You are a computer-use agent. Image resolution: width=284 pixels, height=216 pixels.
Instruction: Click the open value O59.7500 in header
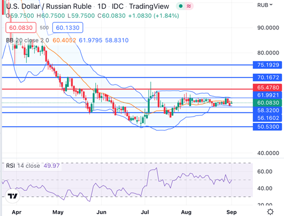point(20,16)
